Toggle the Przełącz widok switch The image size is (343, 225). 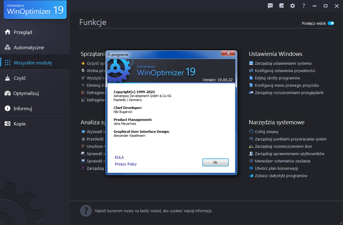[x=331, y=23]
